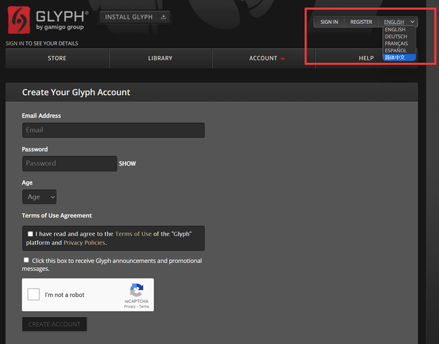The width and height of the screenshot is (439, 344).
Task: Collapse the English language selector chevron
Action: [413, 22]
